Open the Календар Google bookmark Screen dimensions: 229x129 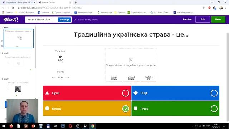[x=84, y=13]
